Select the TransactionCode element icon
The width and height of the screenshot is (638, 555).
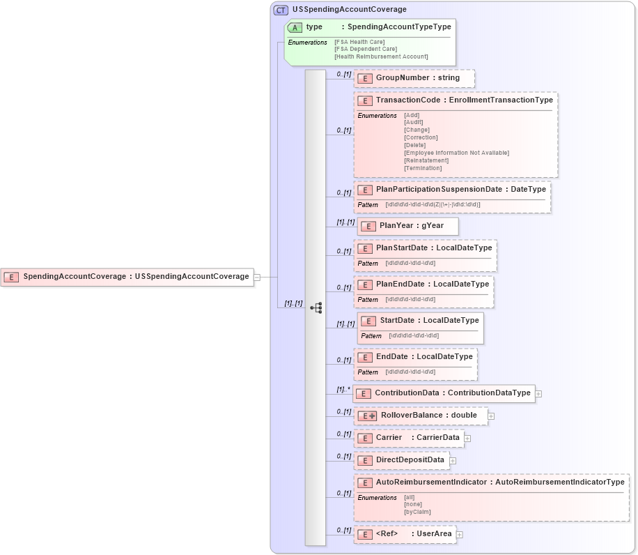point(365,100)
